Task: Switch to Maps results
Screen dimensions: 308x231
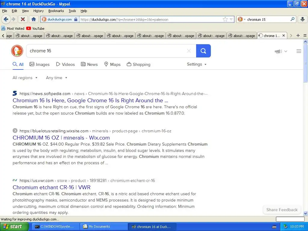Action: (x=112, y=64)
